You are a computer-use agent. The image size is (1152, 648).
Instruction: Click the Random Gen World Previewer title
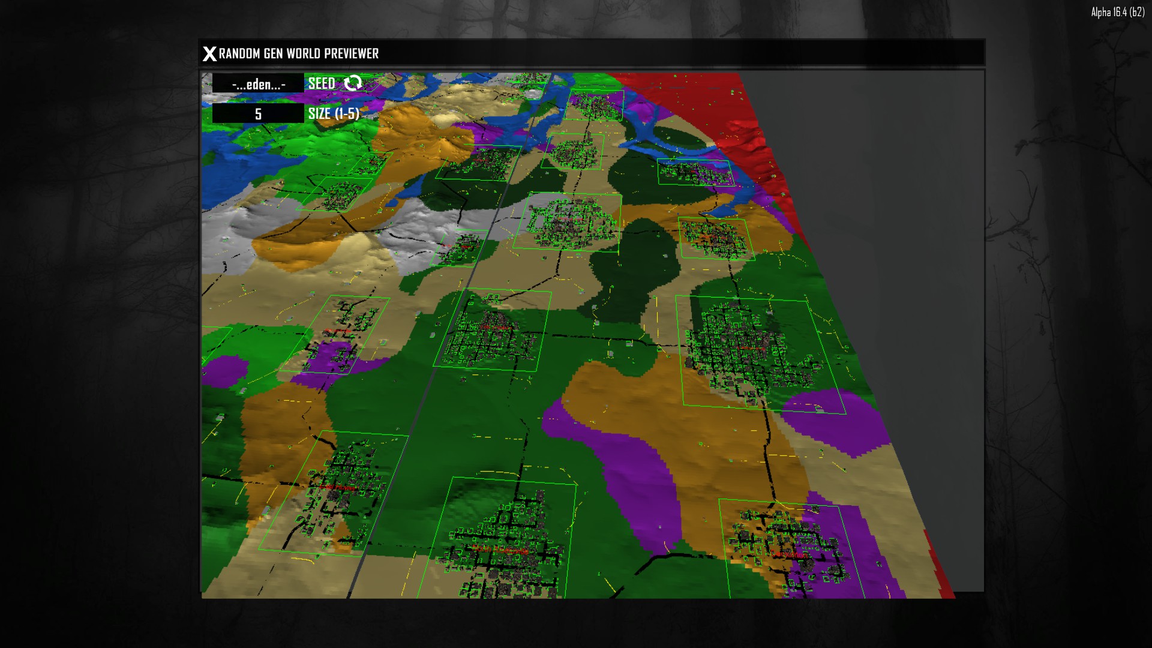[299, 54]
